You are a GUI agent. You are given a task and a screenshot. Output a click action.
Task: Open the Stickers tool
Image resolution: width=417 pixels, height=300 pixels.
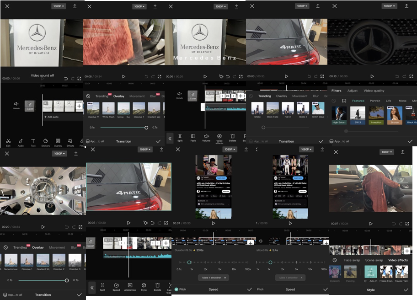point(45,142)
